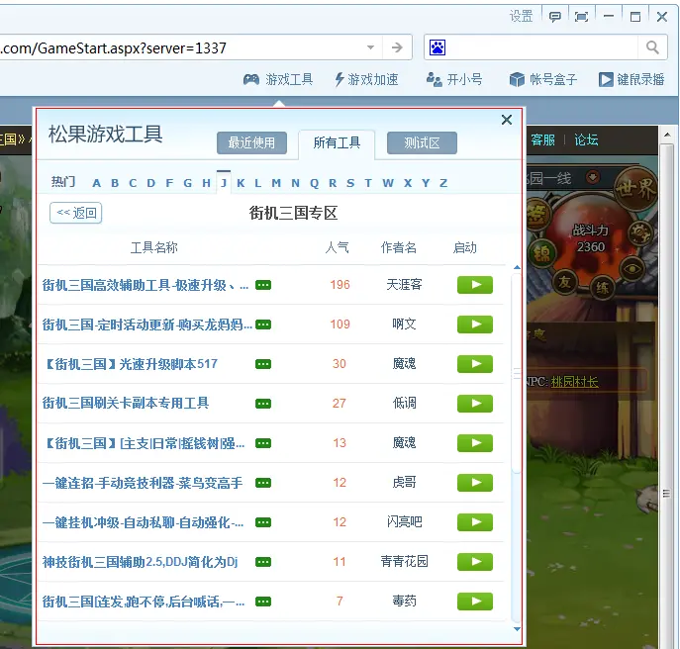Open comments icon for 光速升级脚本517

(263, 364)
